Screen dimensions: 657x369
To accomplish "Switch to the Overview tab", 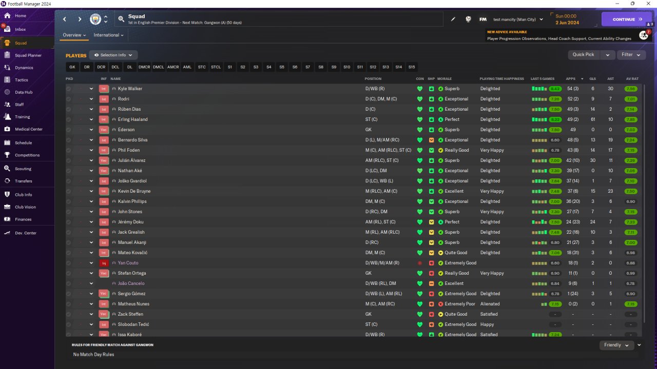I will [74, 35].
